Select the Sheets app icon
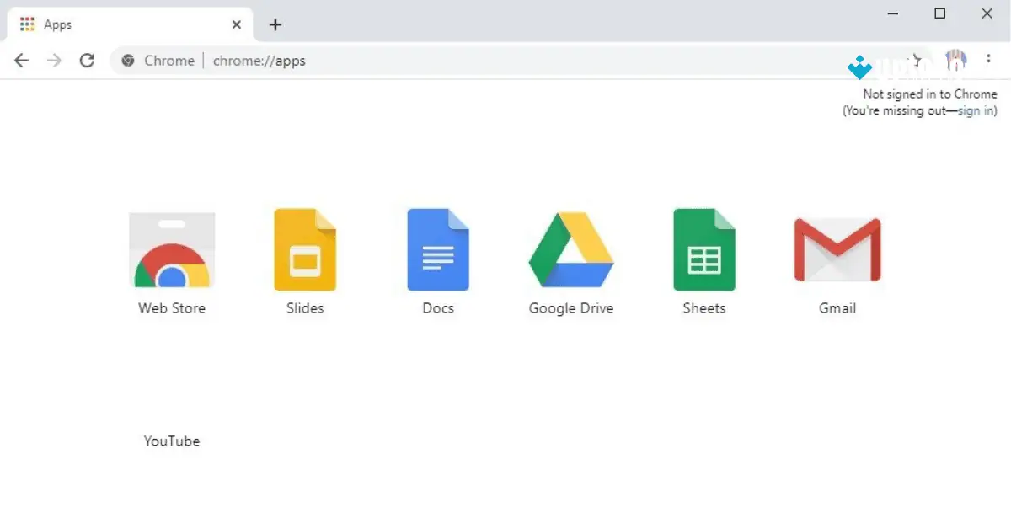 tap(703, 248)
